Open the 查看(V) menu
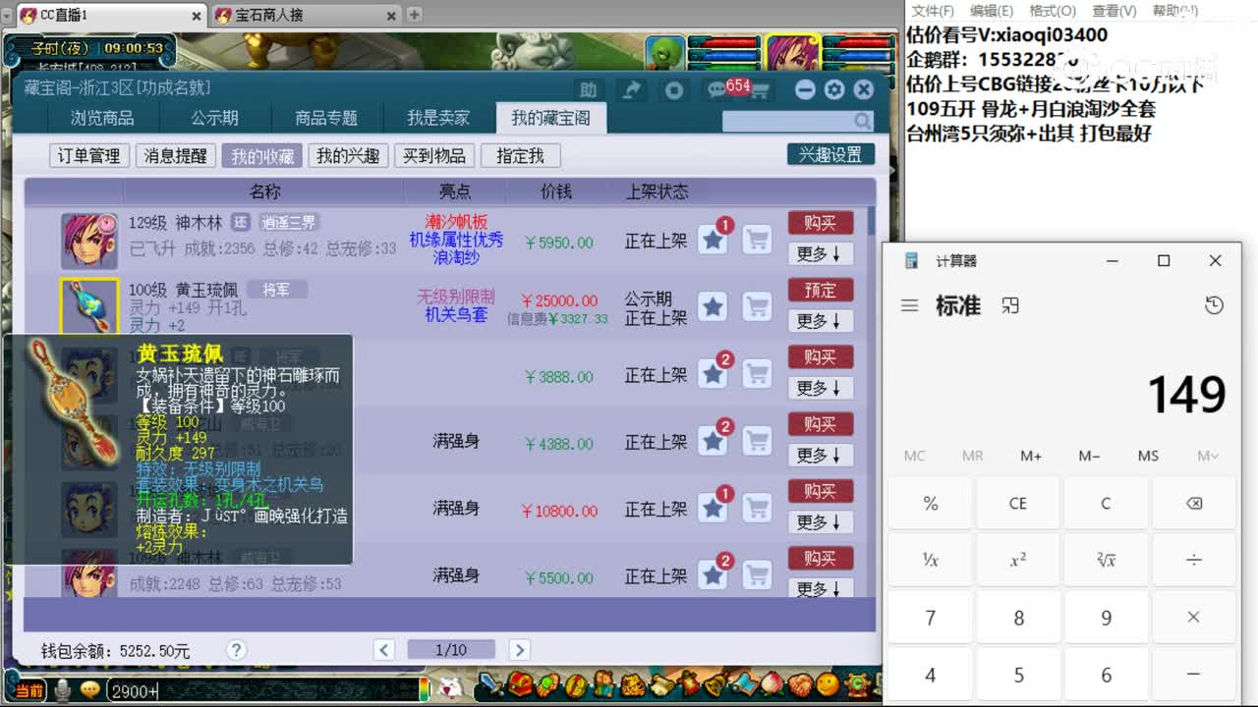Image resolution: width=1258 pixels, height=707 pixels. [x=1113, y=11]
